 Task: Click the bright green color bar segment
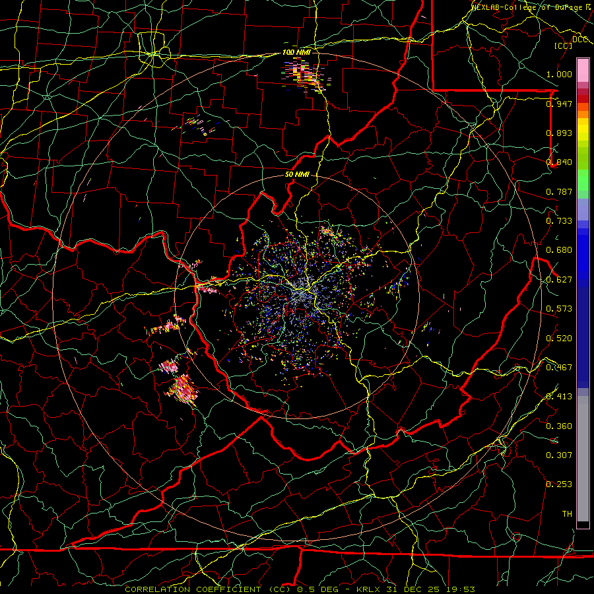click(x=583, y=180)
